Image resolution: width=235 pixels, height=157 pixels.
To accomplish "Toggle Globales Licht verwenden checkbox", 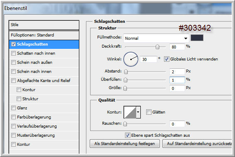I will point(166,59).
